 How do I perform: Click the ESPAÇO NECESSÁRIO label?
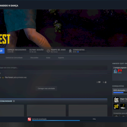point(17,50)
